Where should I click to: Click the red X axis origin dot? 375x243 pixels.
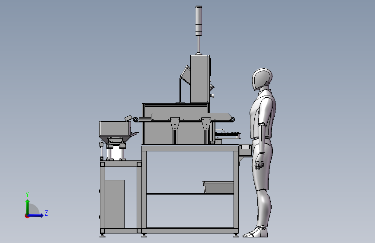pos(27,216)
